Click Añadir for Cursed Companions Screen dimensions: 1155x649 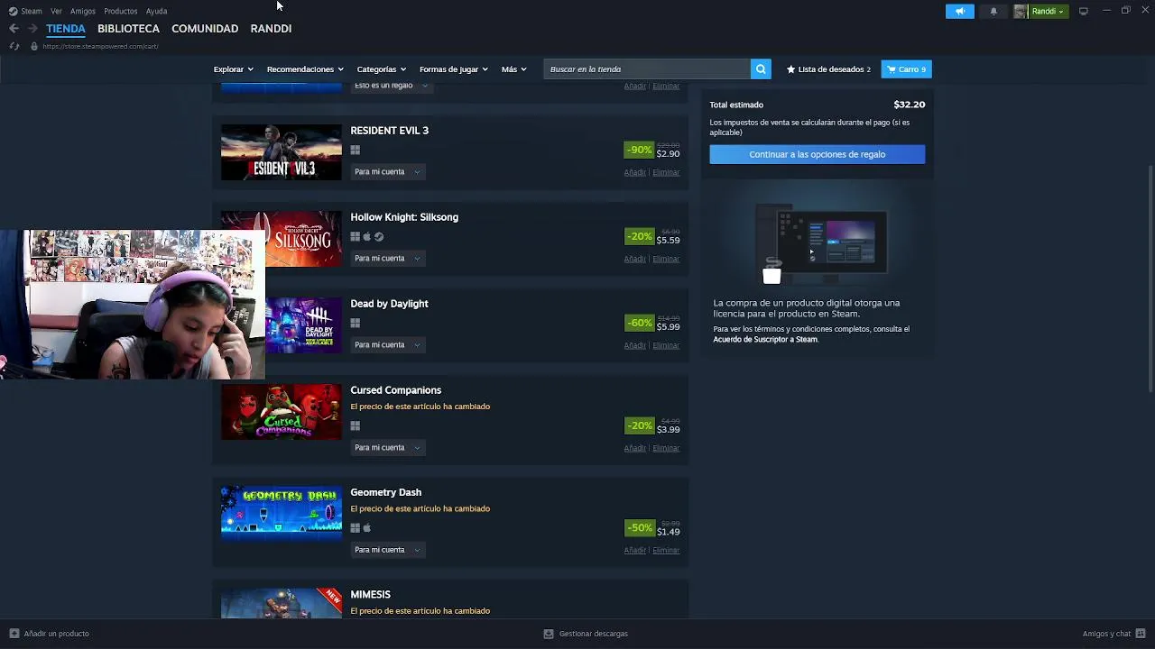(x=634, y=448)
